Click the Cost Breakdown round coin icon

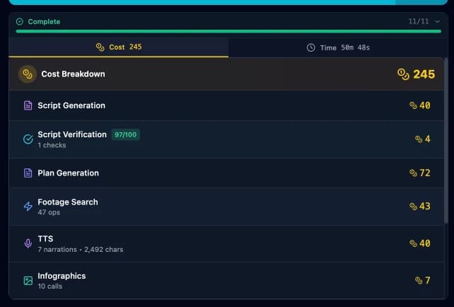(28, 74)
